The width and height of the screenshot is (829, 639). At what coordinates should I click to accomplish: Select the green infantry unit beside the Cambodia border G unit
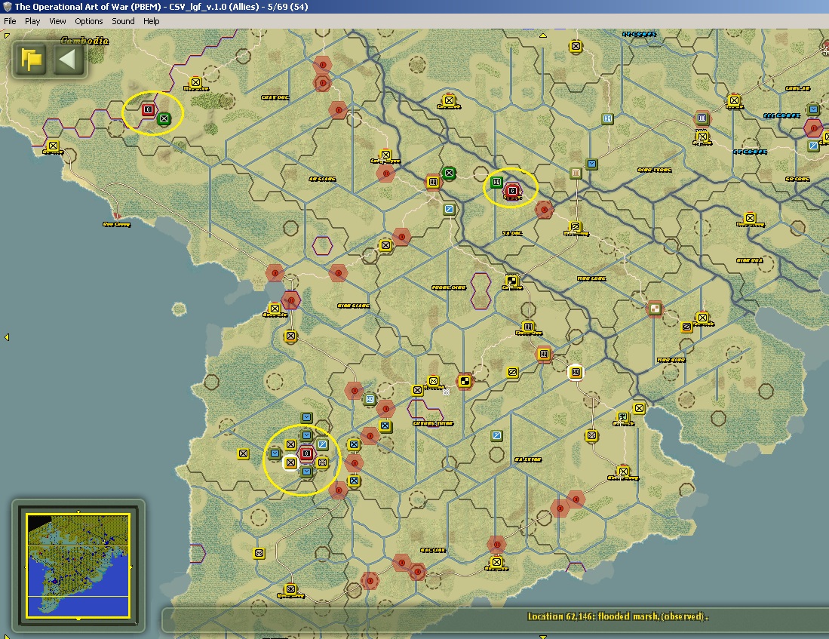point(164,118)
